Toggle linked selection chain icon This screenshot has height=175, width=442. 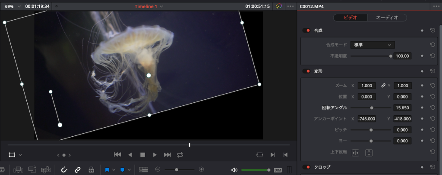[78, 170]
